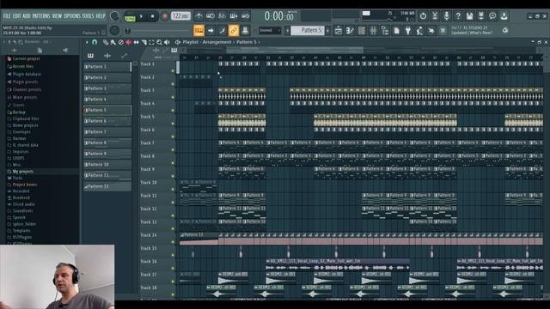Click the Stop button in transport
Image resolution: width=550 pixels, height=309 pixels.
[x=153, y=16]
